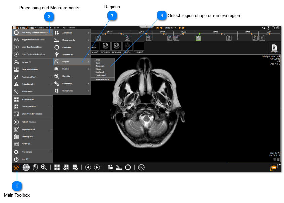
Task: Load next series with right arrow icon
Action: point(97,167)
